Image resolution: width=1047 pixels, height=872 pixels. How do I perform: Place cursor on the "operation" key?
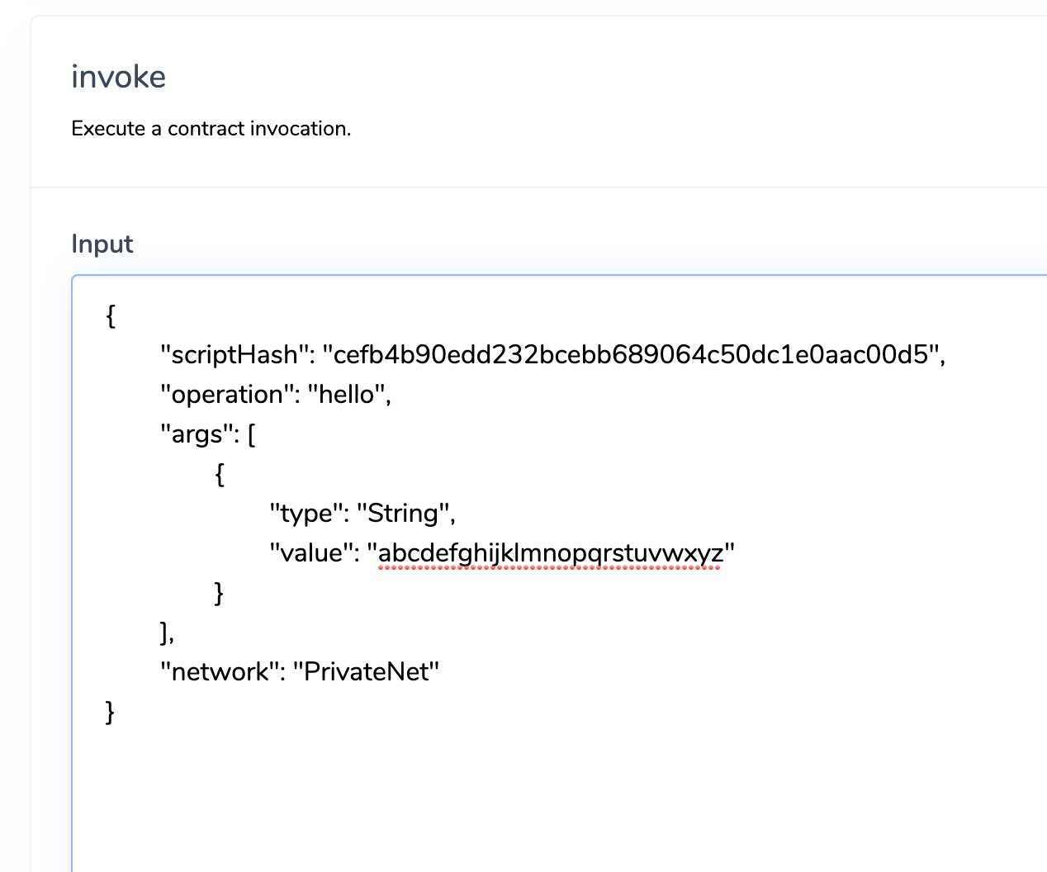point(226,394)
